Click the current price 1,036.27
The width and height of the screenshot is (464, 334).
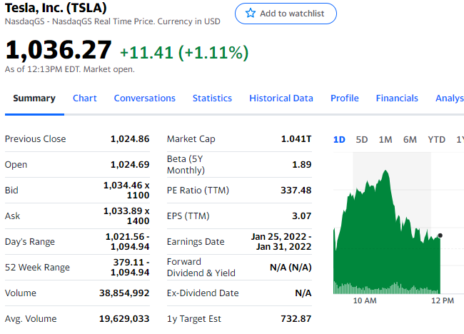click(59, 50)
